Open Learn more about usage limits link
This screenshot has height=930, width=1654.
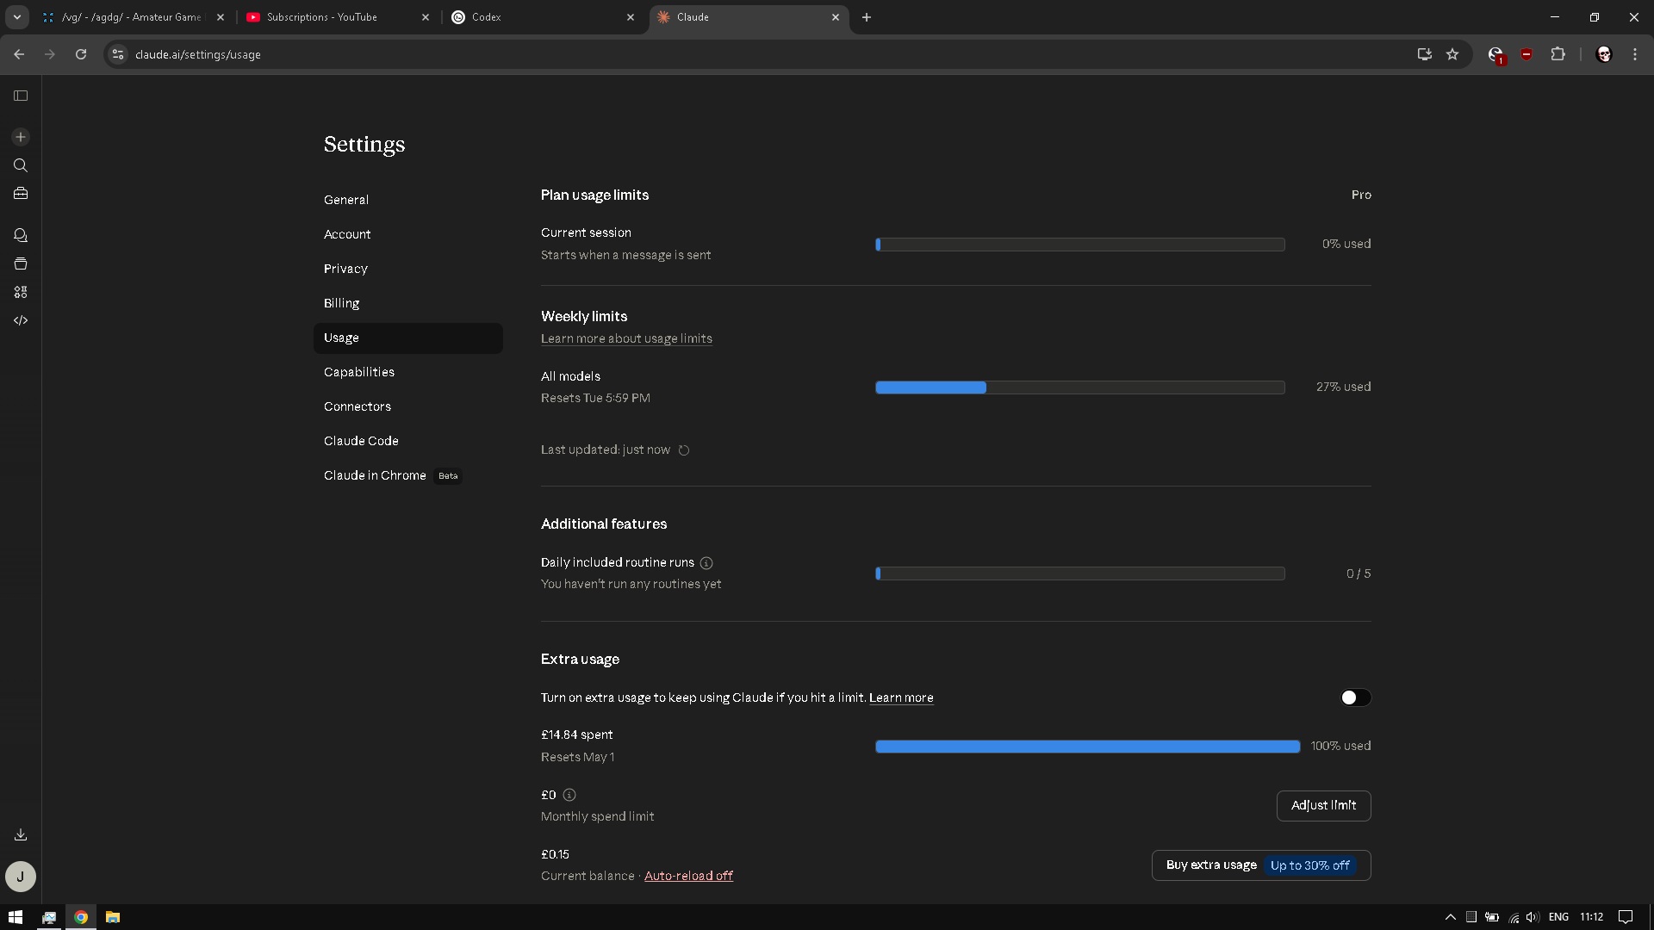[x=626, y=338]
